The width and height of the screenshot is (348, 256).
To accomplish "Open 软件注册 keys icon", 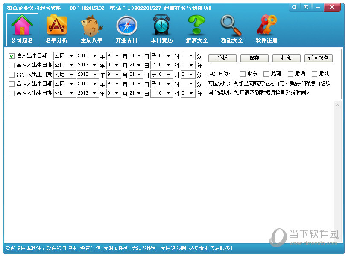I will (266, 29).
